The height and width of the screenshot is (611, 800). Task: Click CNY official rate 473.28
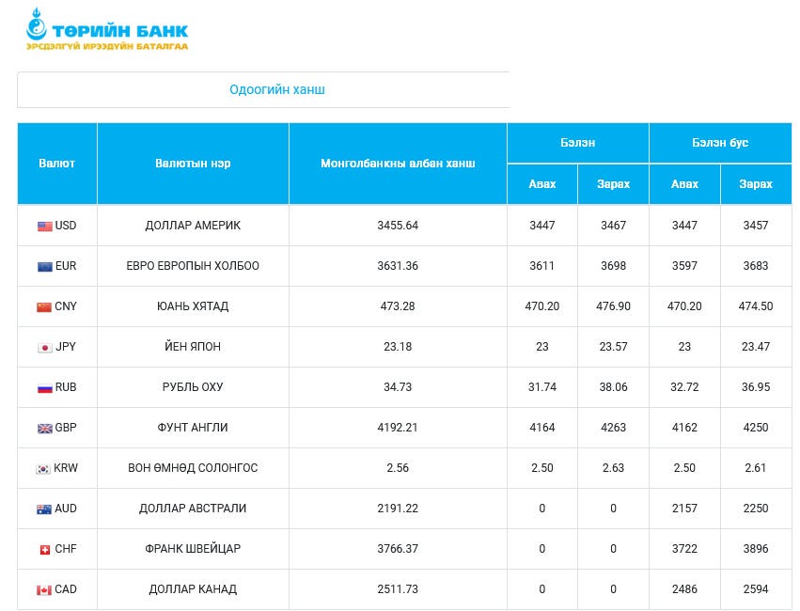398,306
